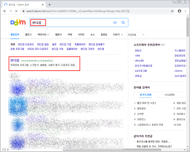The height and width of the screenshot is (152, 190).
Task: Go back with the browser back arrow
Action: coord(5,11)
